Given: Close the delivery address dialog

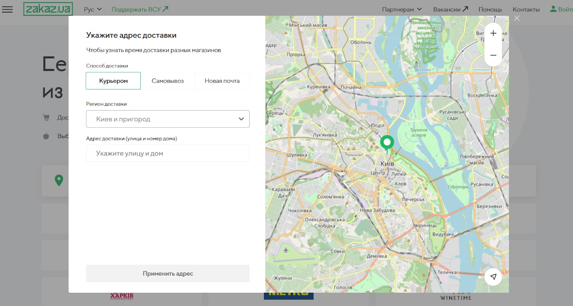Looking at the screenshot, I should (x=516, y=18).
